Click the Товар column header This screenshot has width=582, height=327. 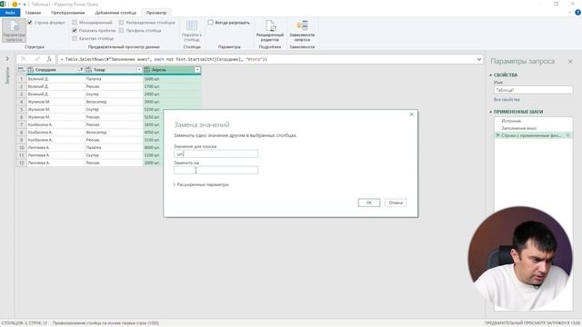pos(114,70)
